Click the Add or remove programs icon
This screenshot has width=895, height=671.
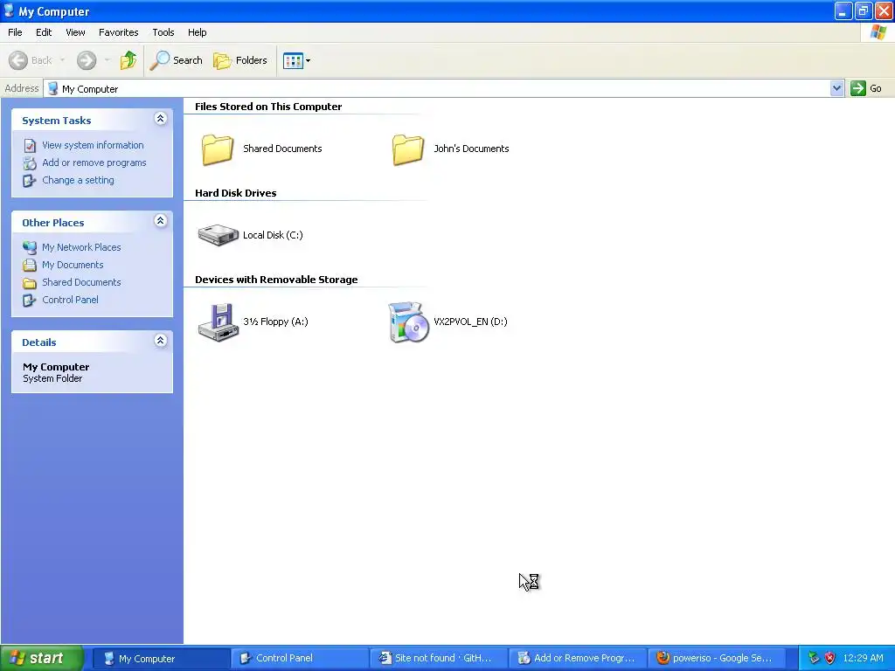pyautogui.click(x=30, y=163)
